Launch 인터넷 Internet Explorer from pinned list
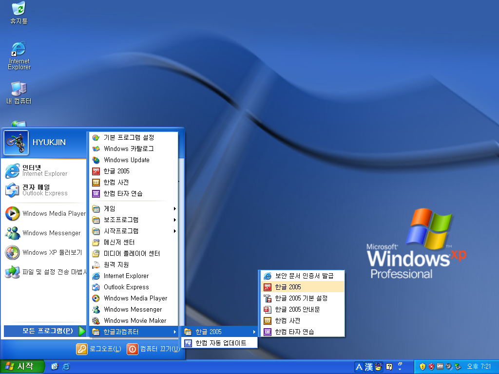The image size is (499, 374). 43,170
